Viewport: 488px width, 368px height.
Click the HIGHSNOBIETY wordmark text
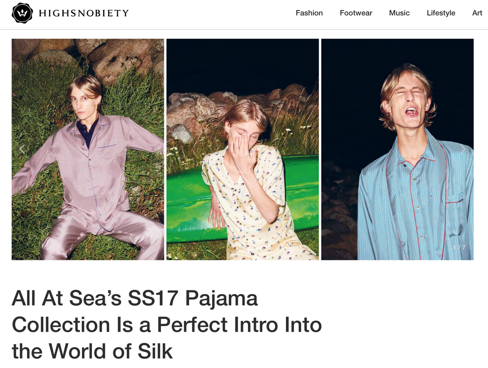[84, 13]
